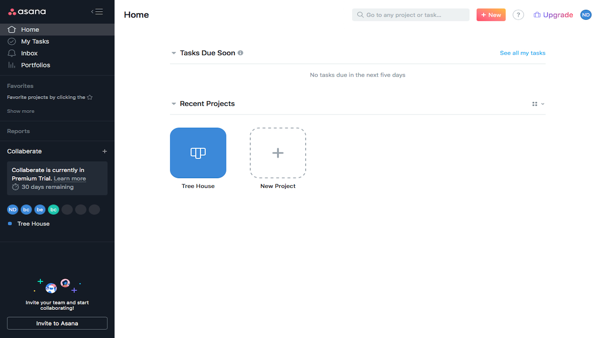
Task: Click the info icon beside Tasks Due Soon
Action: (240, 53)
